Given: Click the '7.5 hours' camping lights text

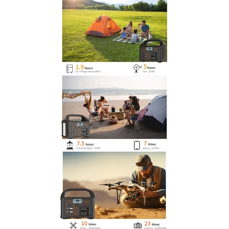Looking at the screenshot, I should pyautogui.click(x=85, y=144).
